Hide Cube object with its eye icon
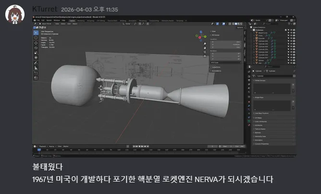Viewport: 321px width, 194px height. pyautogui.click(x=291, y=36)
